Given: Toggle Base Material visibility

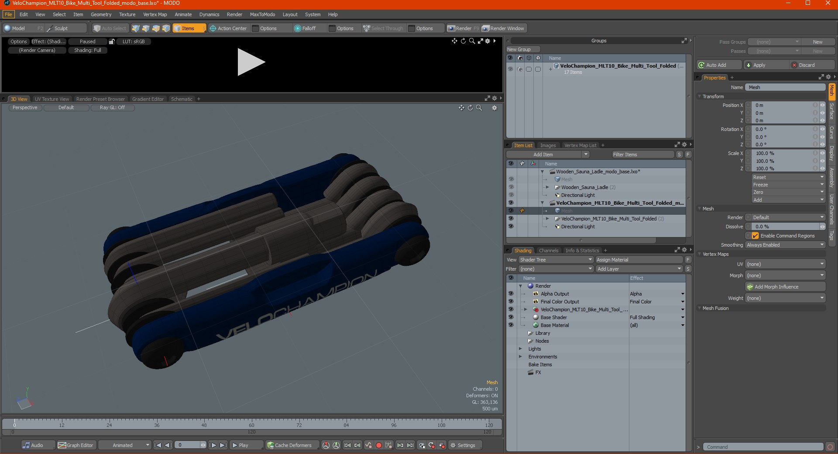Looking at the screenshot, I should [511, 325].
